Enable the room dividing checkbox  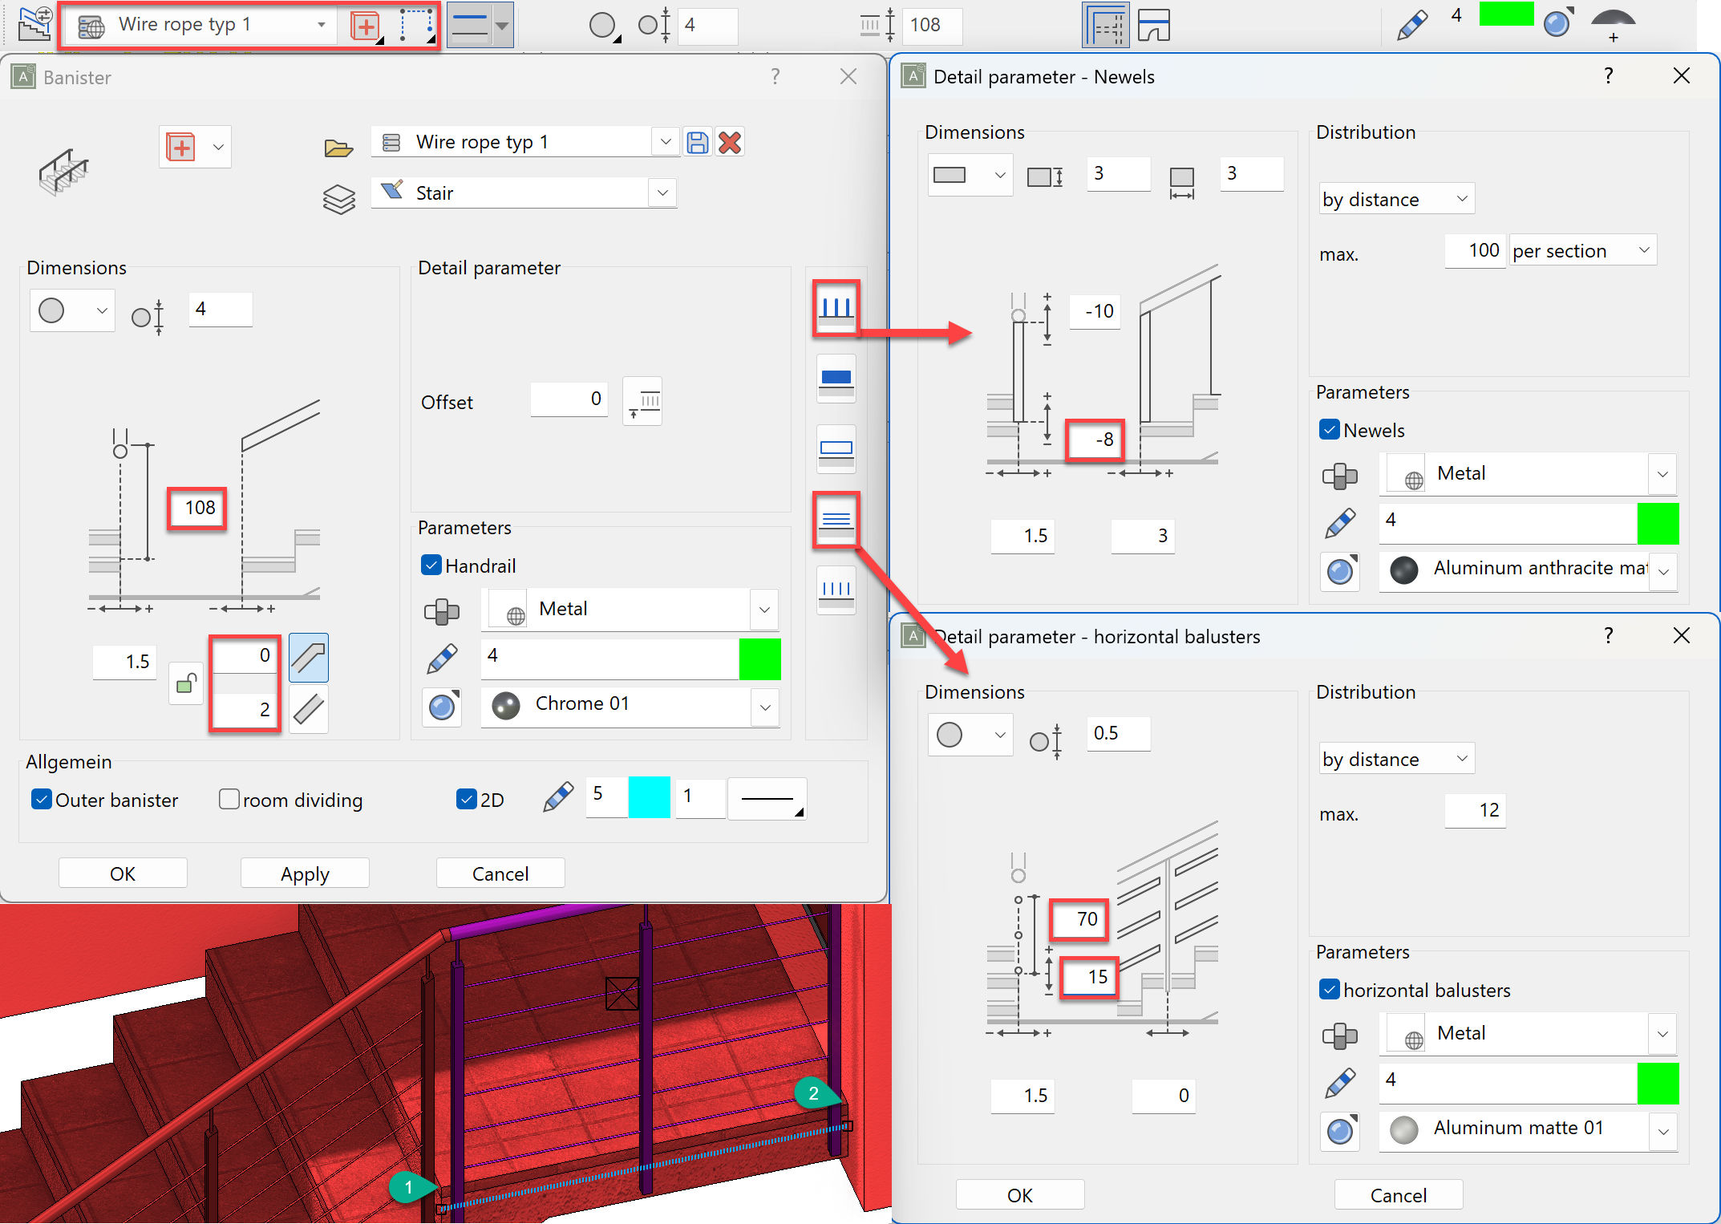point(229,799)
